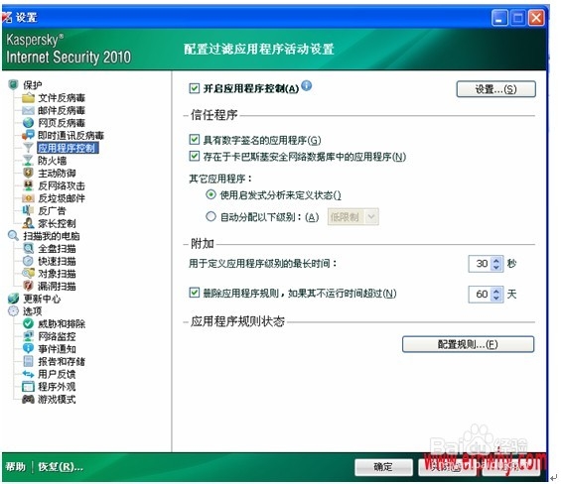Click the icon beside 对象扫描
The width and height of the screenshot is (561, 484).
(x=28, y=274)
